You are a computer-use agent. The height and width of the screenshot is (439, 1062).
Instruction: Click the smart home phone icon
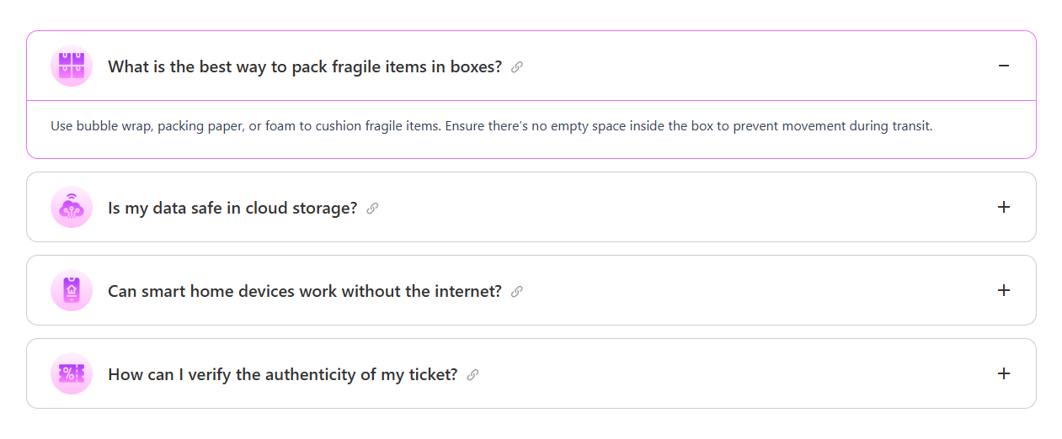coord(72,291)
